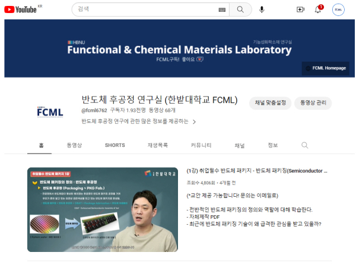Screen dimensions: 356x265
Task: Open the 재생목록 tab
Action: (x=158, y=145)
